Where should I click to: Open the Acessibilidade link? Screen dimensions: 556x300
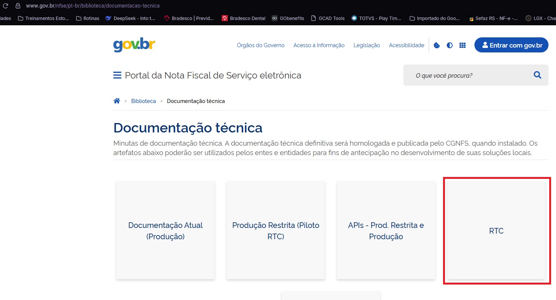coord(407,45)
